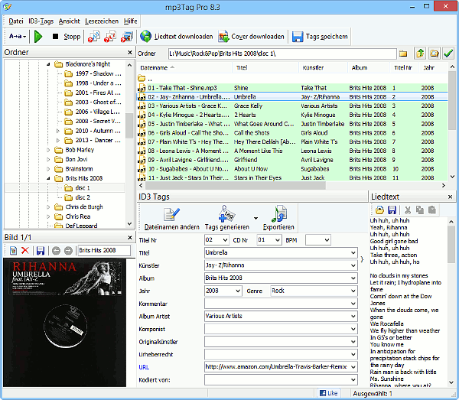
Task: Click the browse folder icon beside the path field
Action: pos(403,54)
